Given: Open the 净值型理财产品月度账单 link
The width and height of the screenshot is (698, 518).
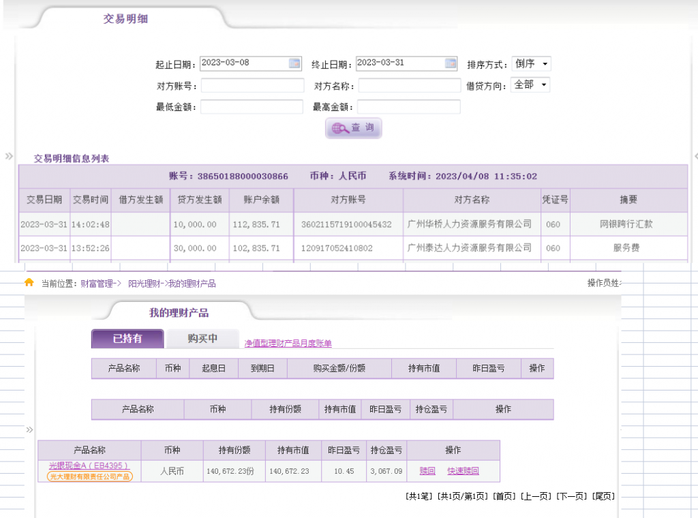Looking at the screenshot, I should [x=288, y=343].
